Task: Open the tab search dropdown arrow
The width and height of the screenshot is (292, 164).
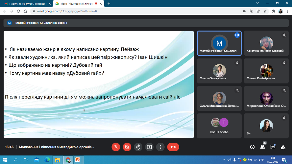Action: point(257,3)
